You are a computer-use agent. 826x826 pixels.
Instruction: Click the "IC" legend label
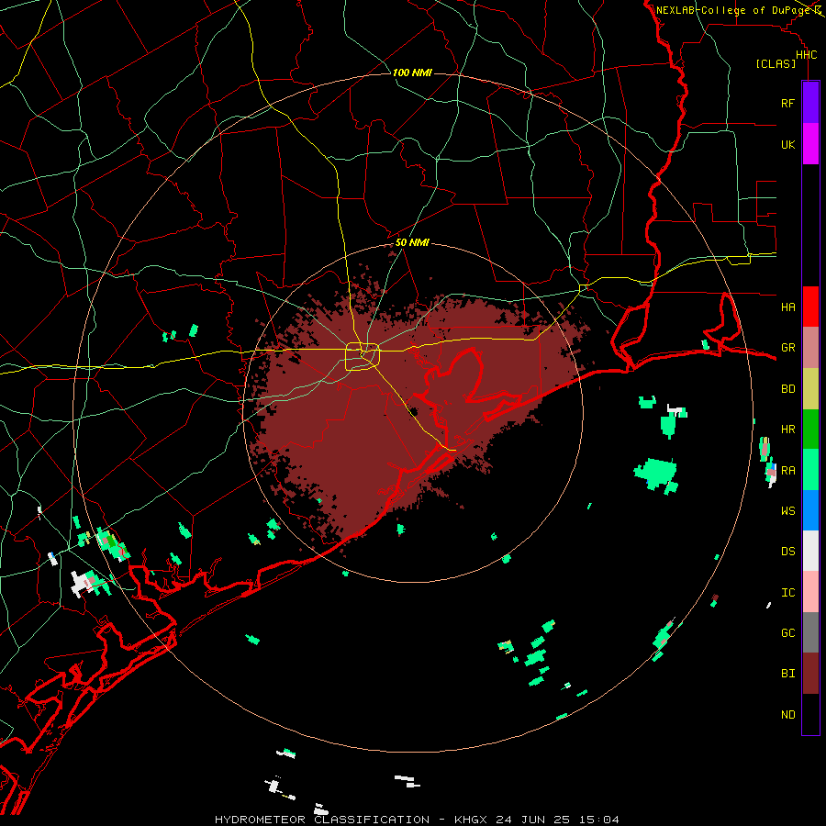click(x=787, y=593)
